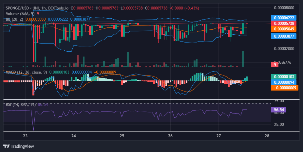Image resolution: width=303 pixels, height=152 pixels.
Task: Click the date 26 on time axis
Action: pyautogui.click(x=170, y=136)
